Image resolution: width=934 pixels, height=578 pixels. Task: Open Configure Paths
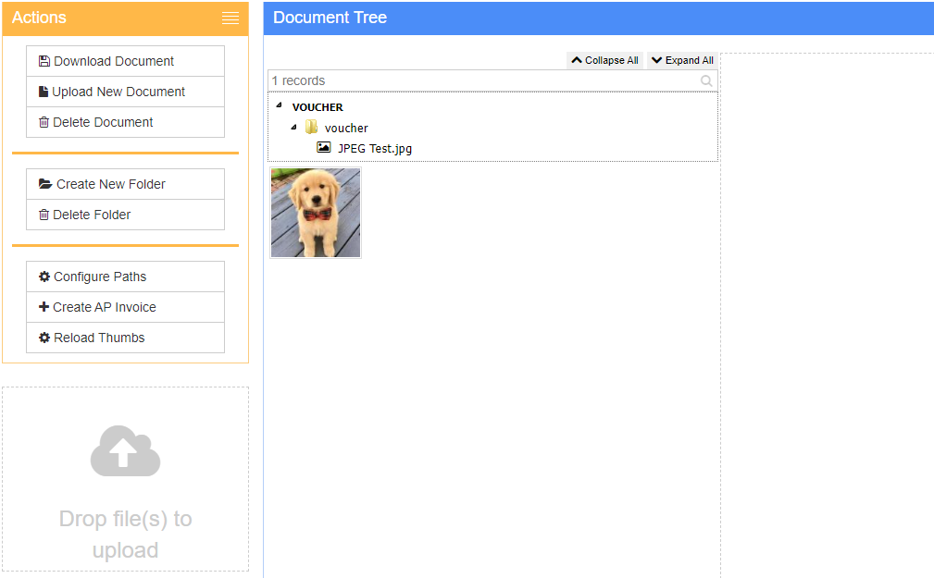click(125, 277)
